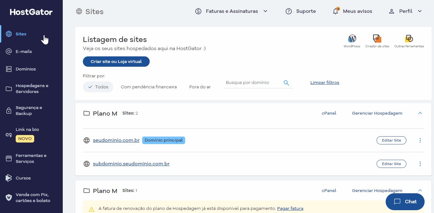The width and height of the screenshot is (434, 213).
Task: Click the Suporte link in header
Action: pyautogui.click(x=306, y=11)
